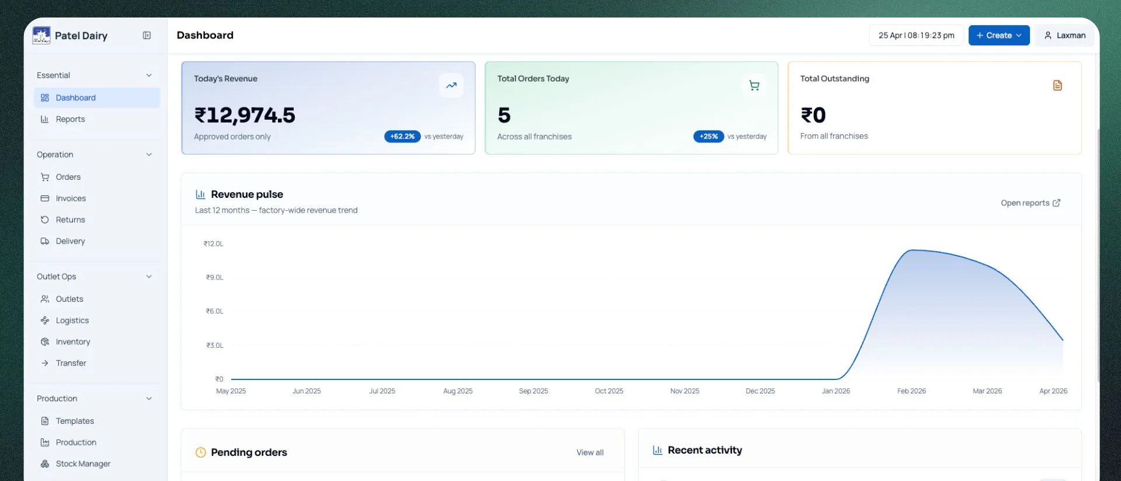Click the Essential section header text

click(53, 75)
